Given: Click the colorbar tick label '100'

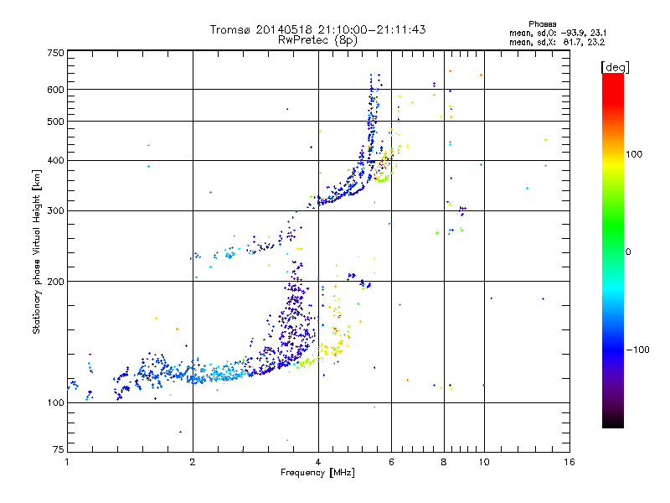Looking at the screenshot, I should pyautogui.click(x=634, y=154).
